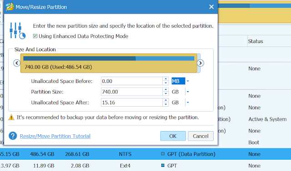
Task: Click the left arrow beside the partition bar
Action: (17, 63)
